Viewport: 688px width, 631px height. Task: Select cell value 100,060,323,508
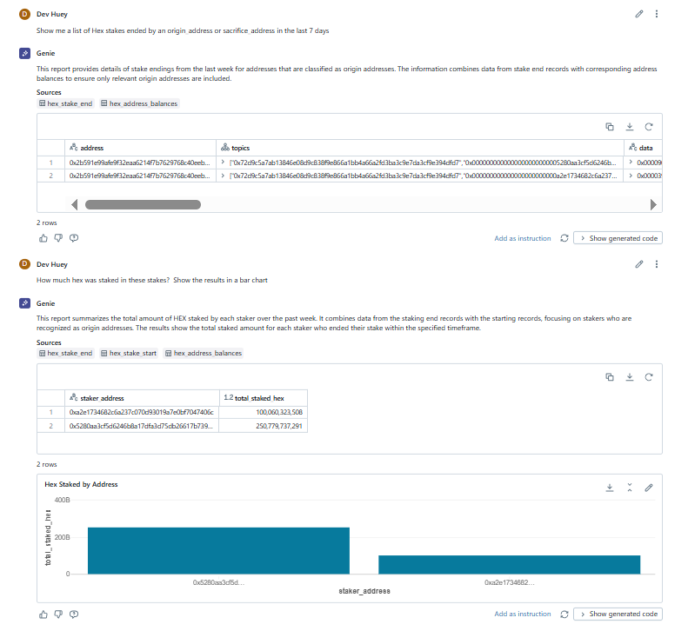pos(264,412)
